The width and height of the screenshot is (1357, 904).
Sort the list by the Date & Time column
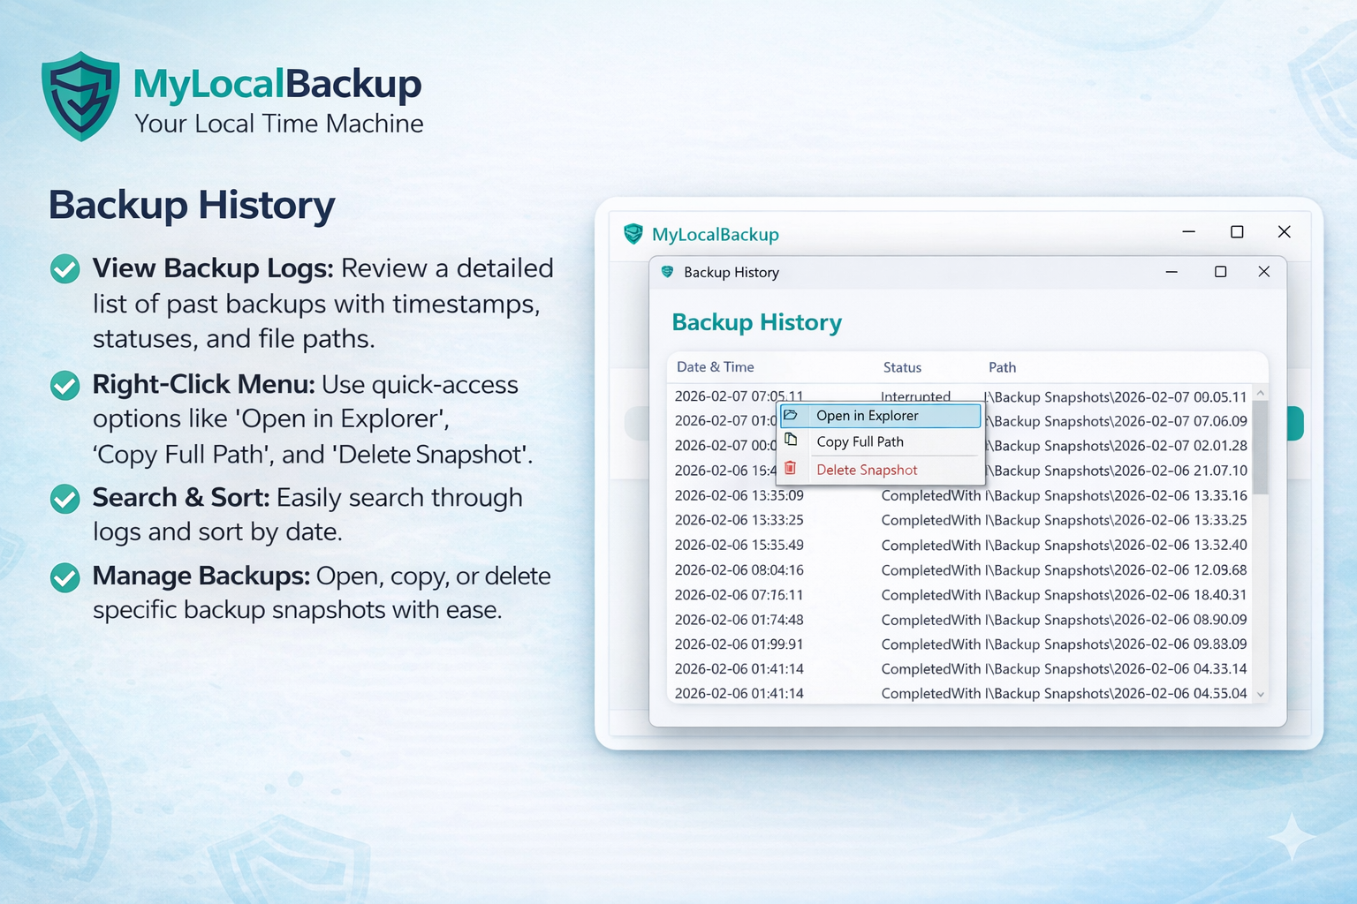click(x=715, y=366)
